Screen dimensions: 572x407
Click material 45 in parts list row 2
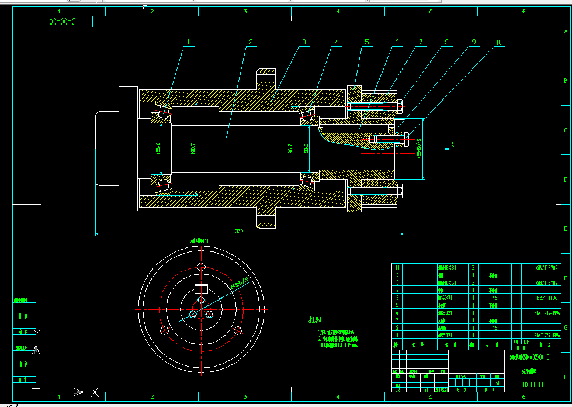click(x=495, y=328)
